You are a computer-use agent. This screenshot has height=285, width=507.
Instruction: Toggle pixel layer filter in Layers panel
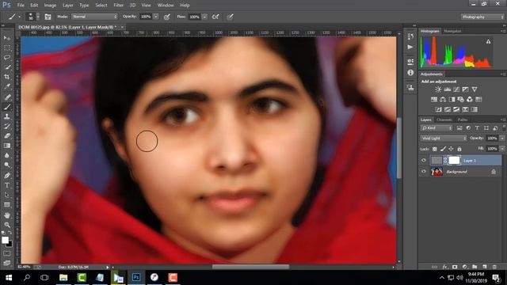[459, 128]
